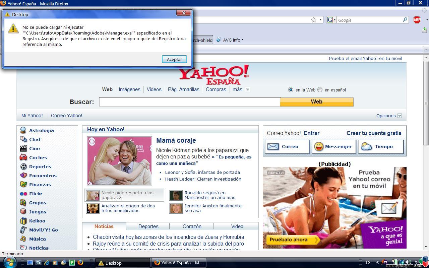Open the Correo Yahoo! link
The image size is (429, 268).
tap(66, 116)
